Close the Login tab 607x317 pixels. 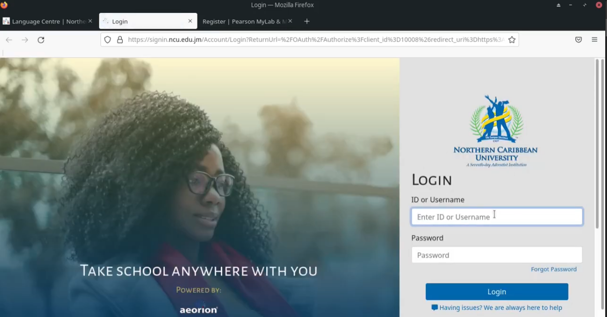click(x=190, y=21)
